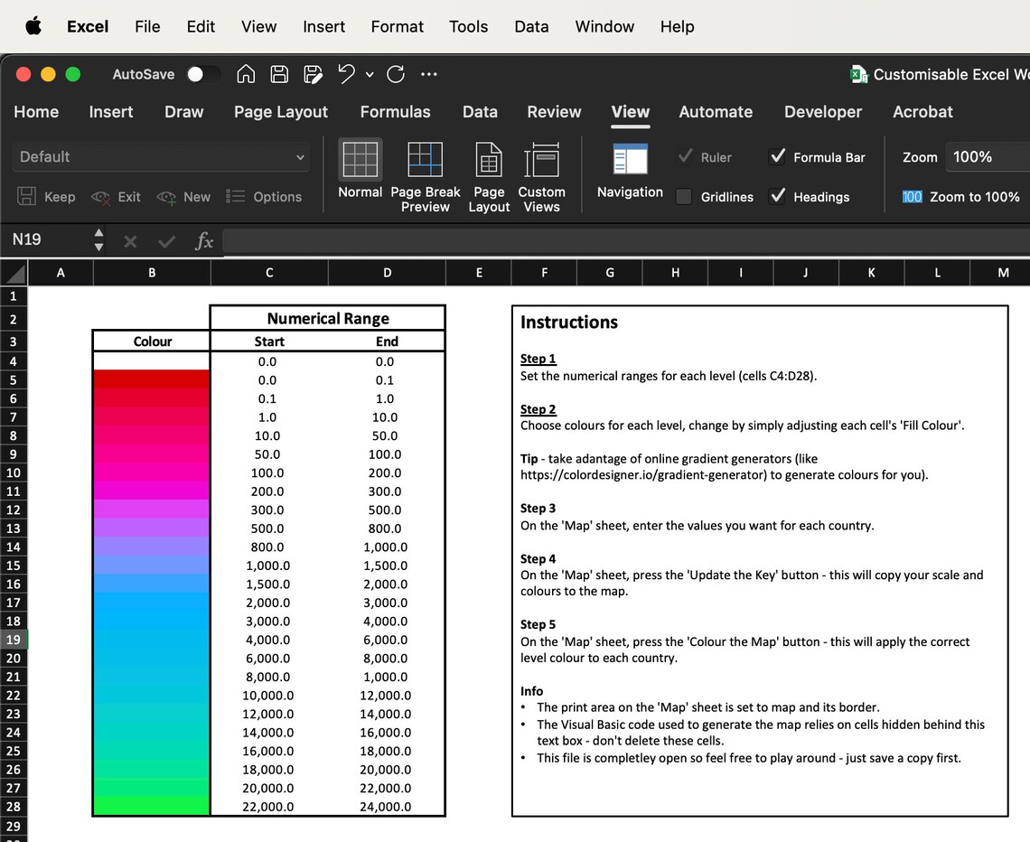
Task: Open the Tools menu in menu bar
Action: 468,26
